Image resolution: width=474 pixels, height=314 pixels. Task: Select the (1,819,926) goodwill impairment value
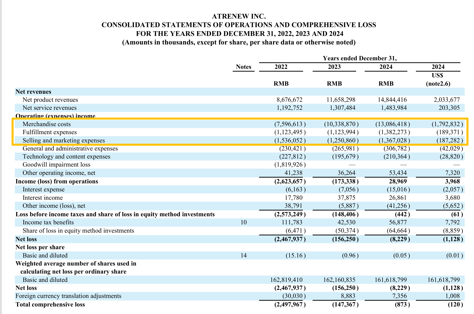click(x=290, y=165)
